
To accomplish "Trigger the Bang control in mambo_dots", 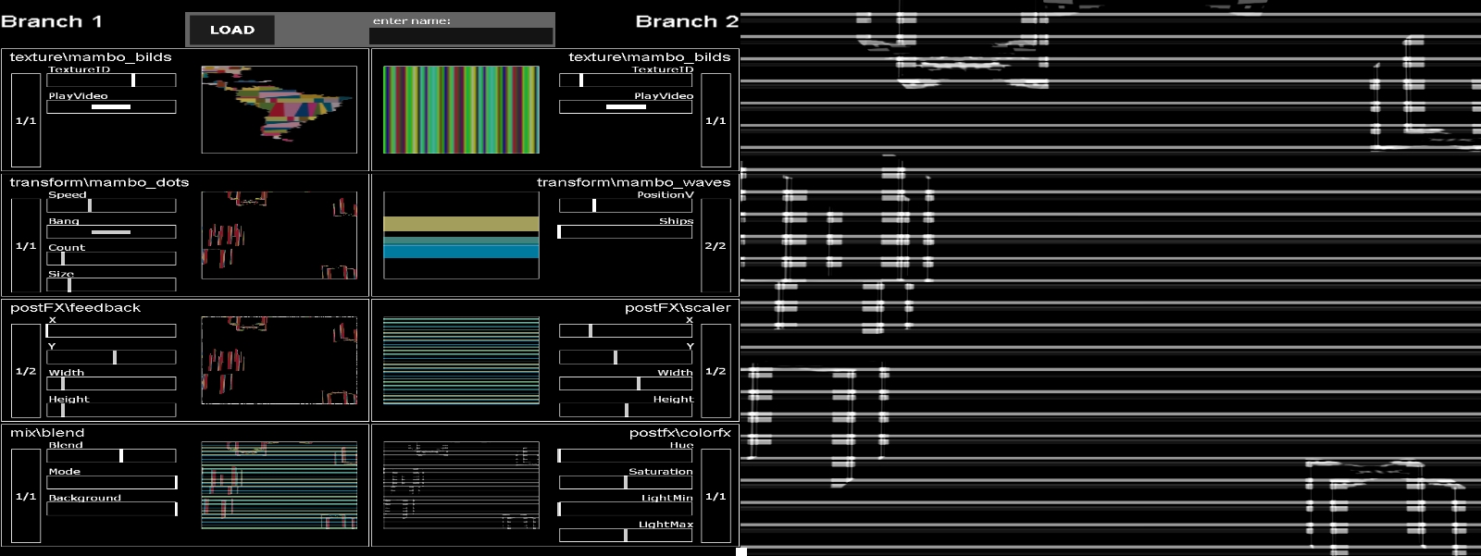I will pyautogui.click(x=111, y=232).
